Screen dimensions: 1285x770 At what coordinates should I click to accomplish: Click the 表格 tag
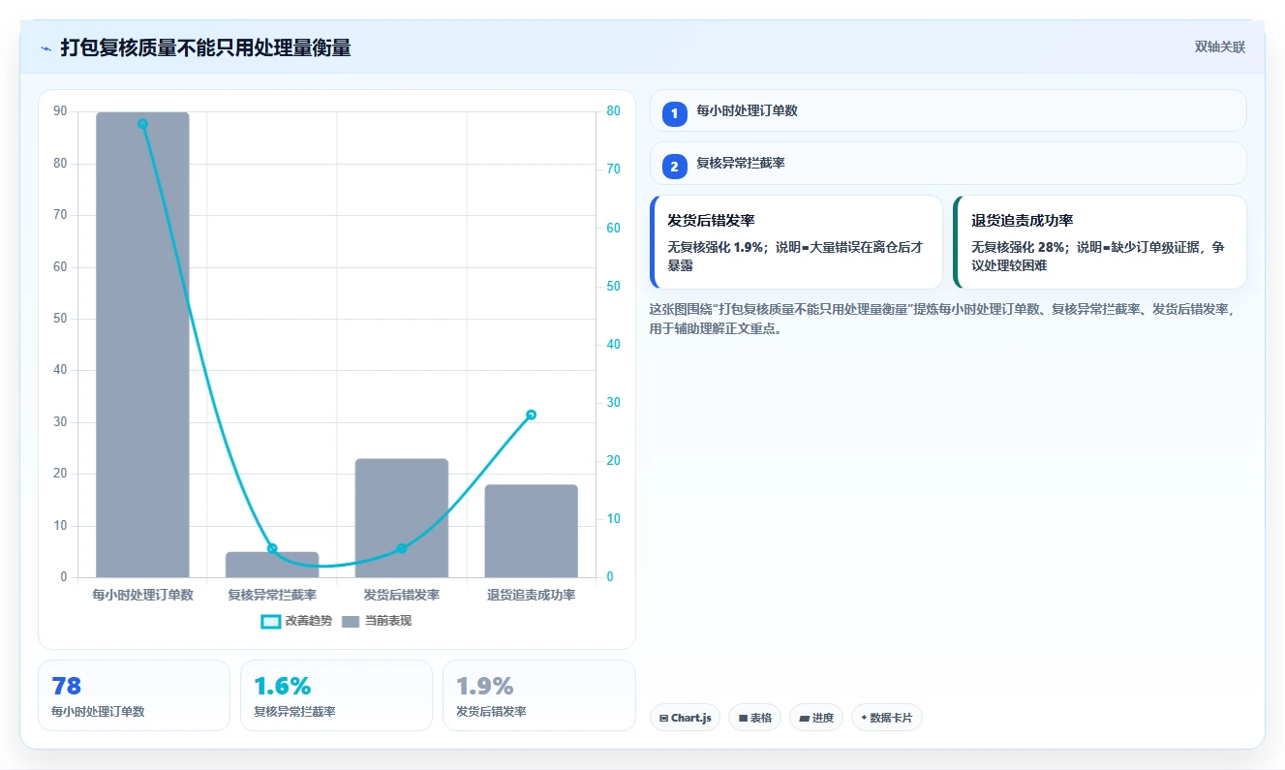click(x=755, y=718)
